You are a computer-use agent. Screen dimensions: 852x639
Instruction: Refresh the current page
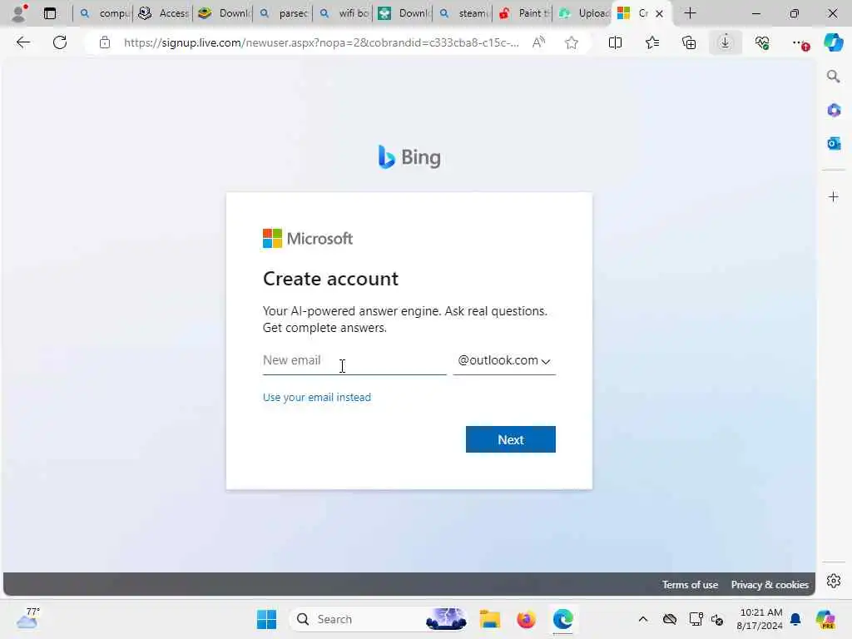click(x=60, y=42)
